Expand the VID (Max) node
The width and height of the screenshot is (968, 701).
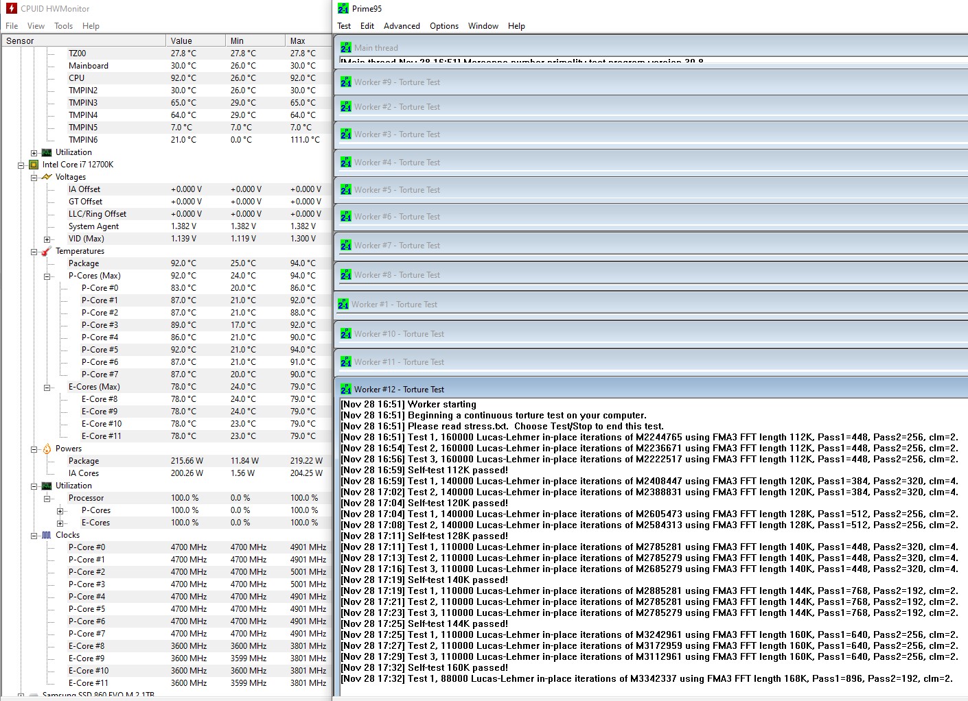click(47, 239)
